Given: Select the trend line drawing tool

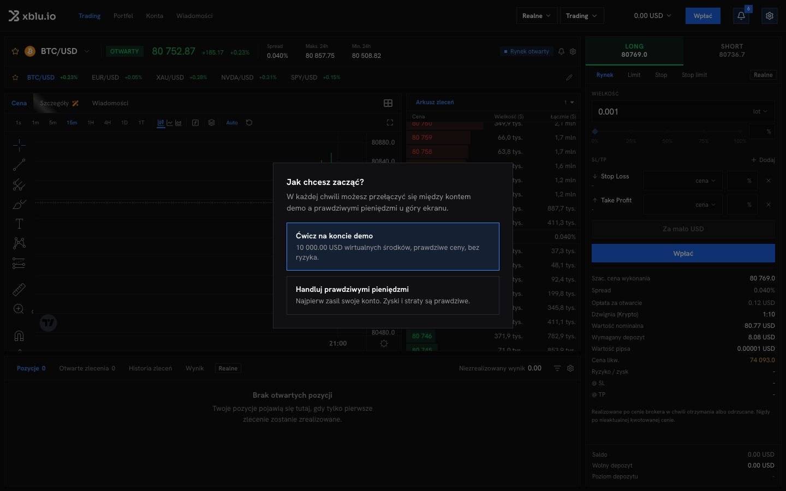Looking at the screenshot, I should [19, 165].
